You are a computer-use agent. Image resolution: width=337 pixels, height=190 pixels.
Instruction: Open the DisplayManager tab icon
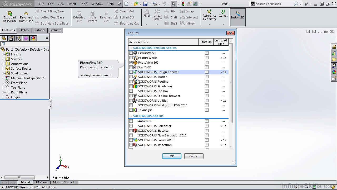tap(33, 38)
